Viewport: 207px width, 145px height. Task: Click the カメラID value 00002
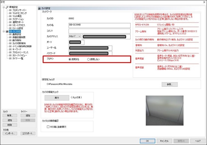click(x=71, y=18)
